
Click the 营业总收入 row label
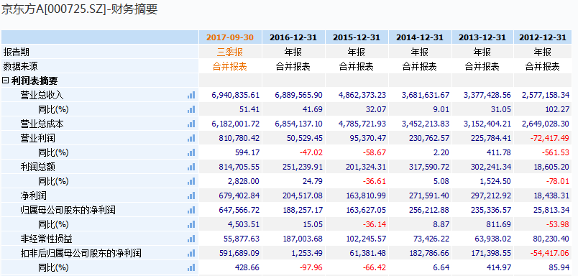point(42,95)
